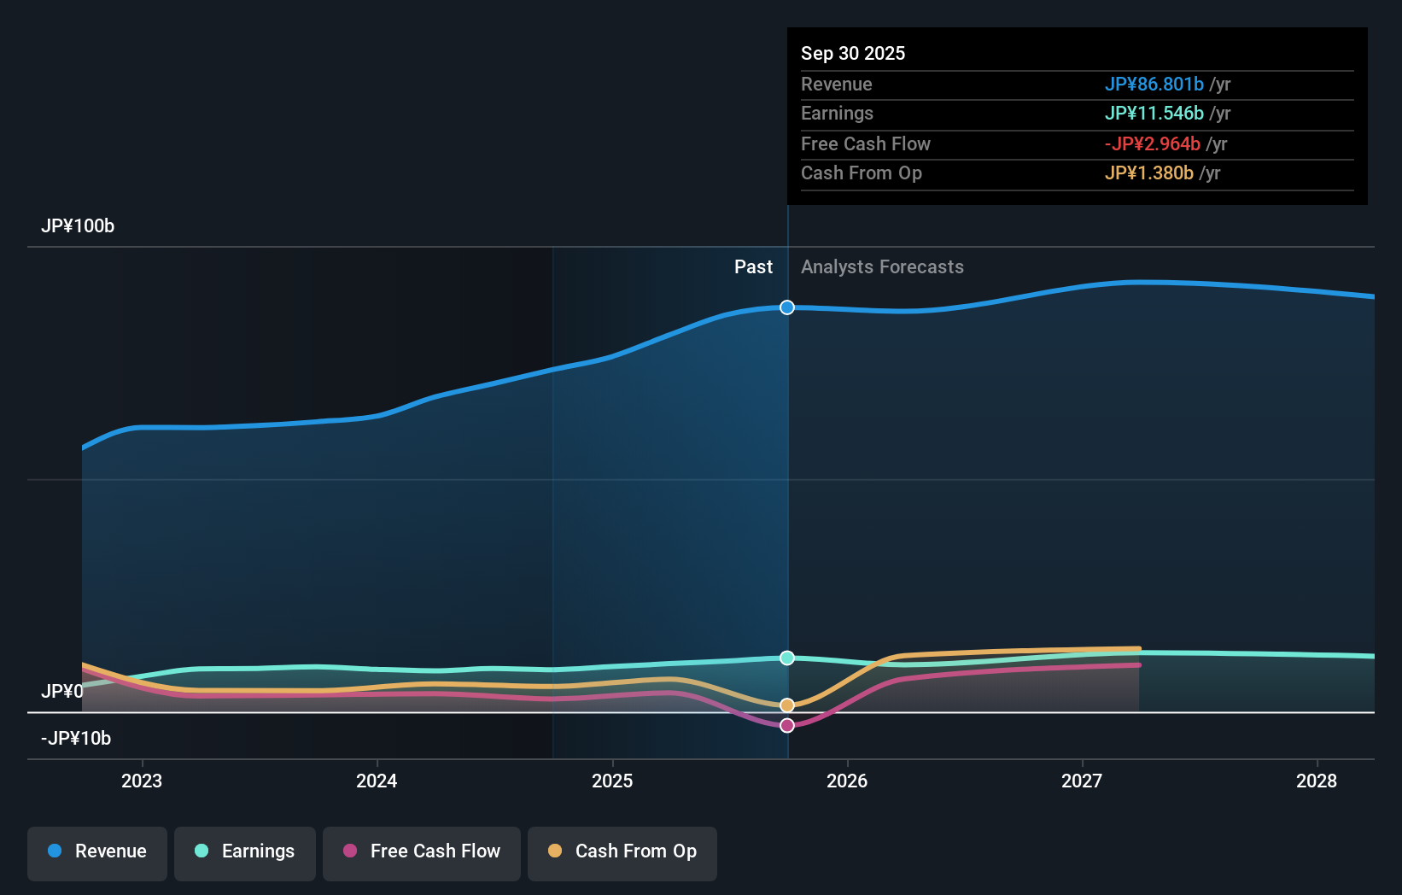1402x895 pixels.
Task: Click the Cash From Op legend button
Action: (x=622, y=852)
